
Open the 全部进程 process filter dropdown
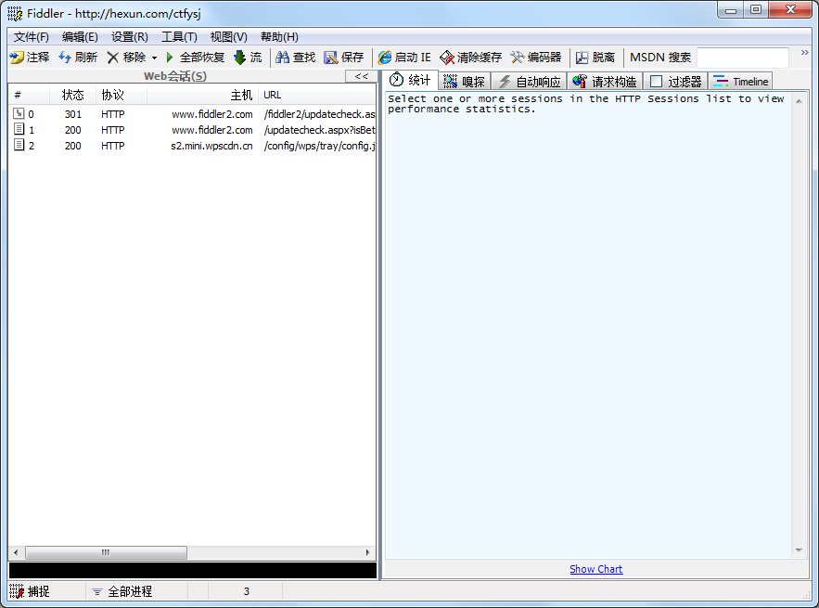click(125, 590)
